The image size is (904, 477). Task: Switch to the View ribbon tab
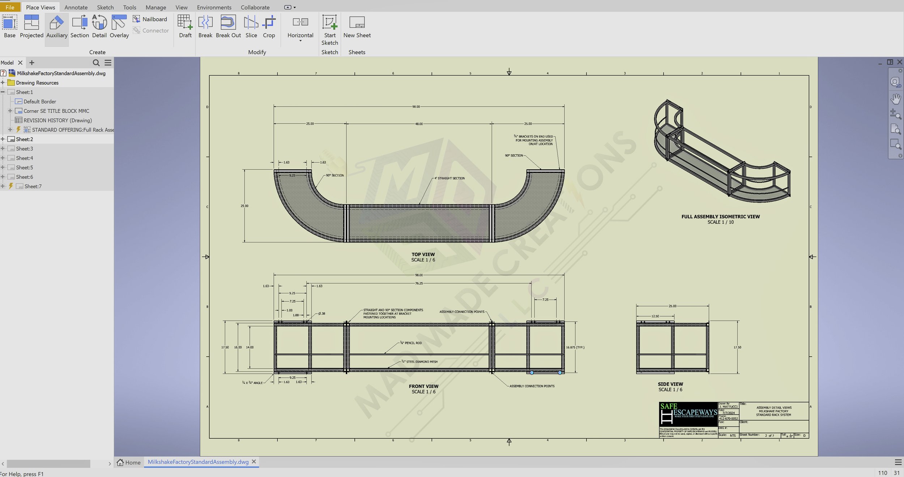point(182,7)
